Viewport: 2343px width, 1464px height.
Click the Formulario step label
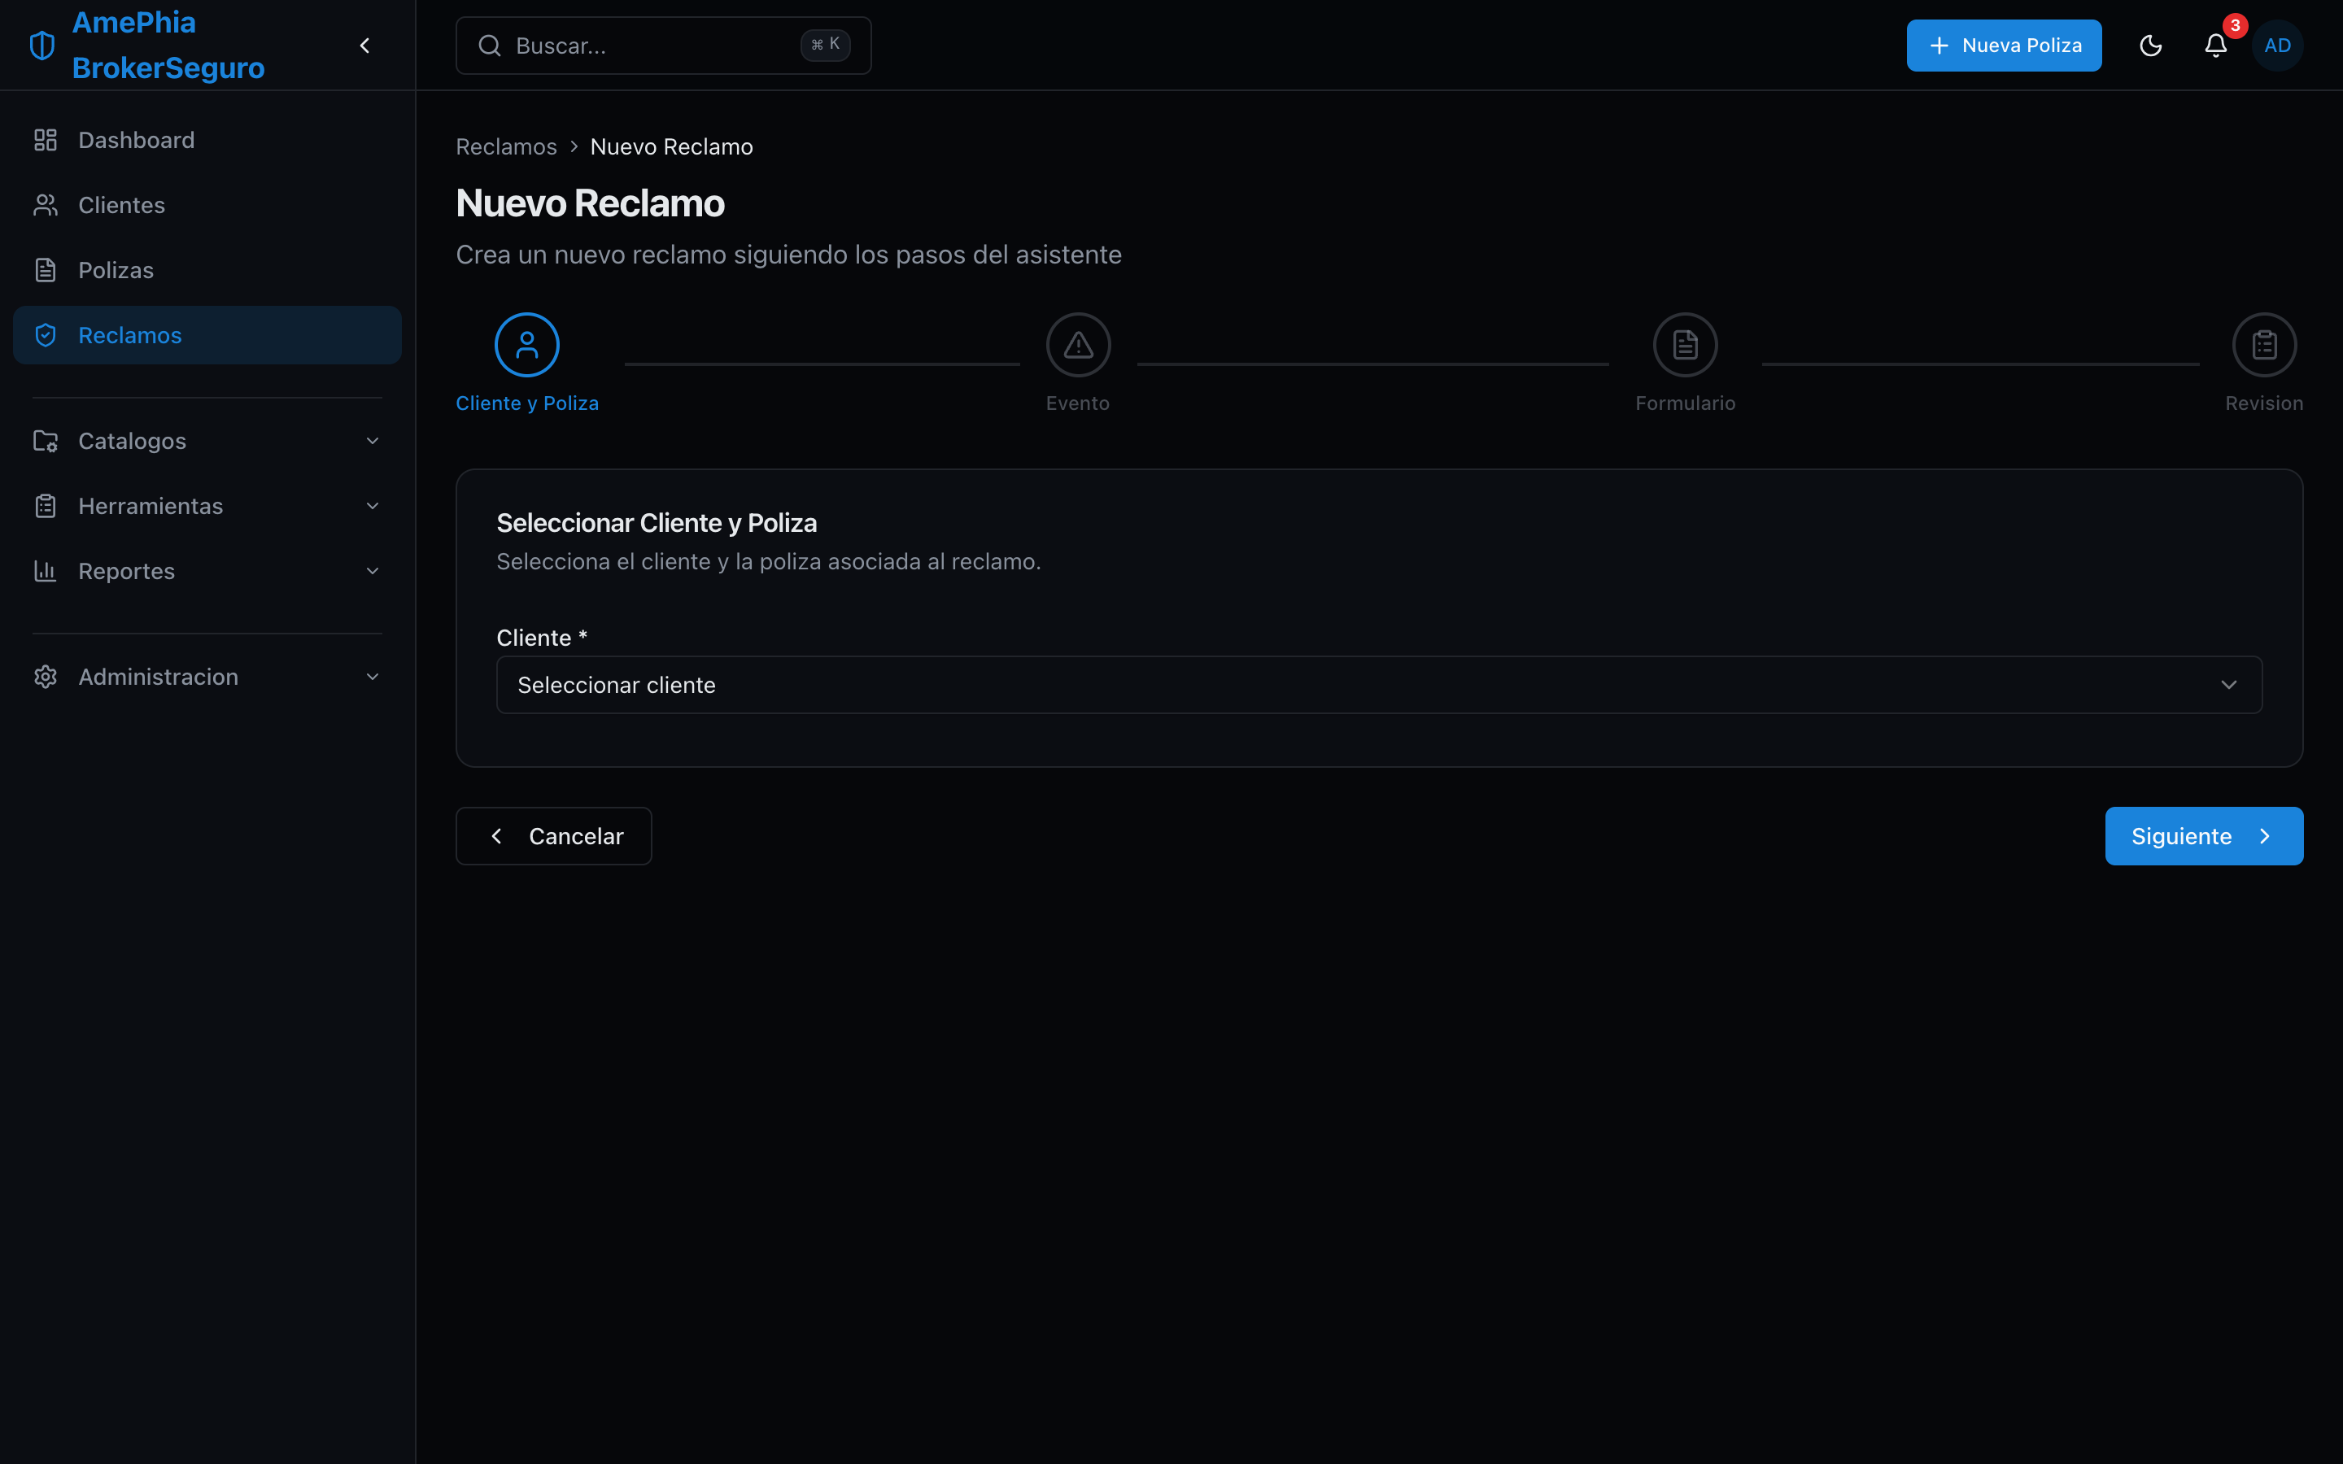(1685, 403)
